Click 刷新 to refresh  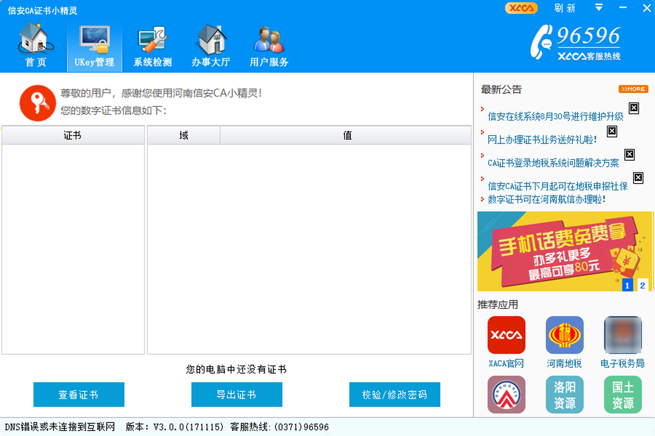pos(565,8)
